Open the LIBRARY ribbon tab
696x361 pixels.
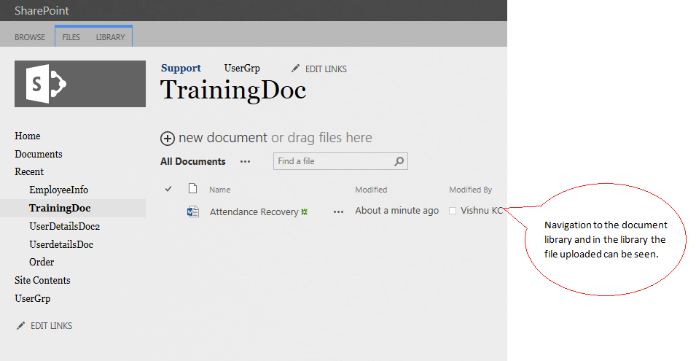click(x=111, y=37)
